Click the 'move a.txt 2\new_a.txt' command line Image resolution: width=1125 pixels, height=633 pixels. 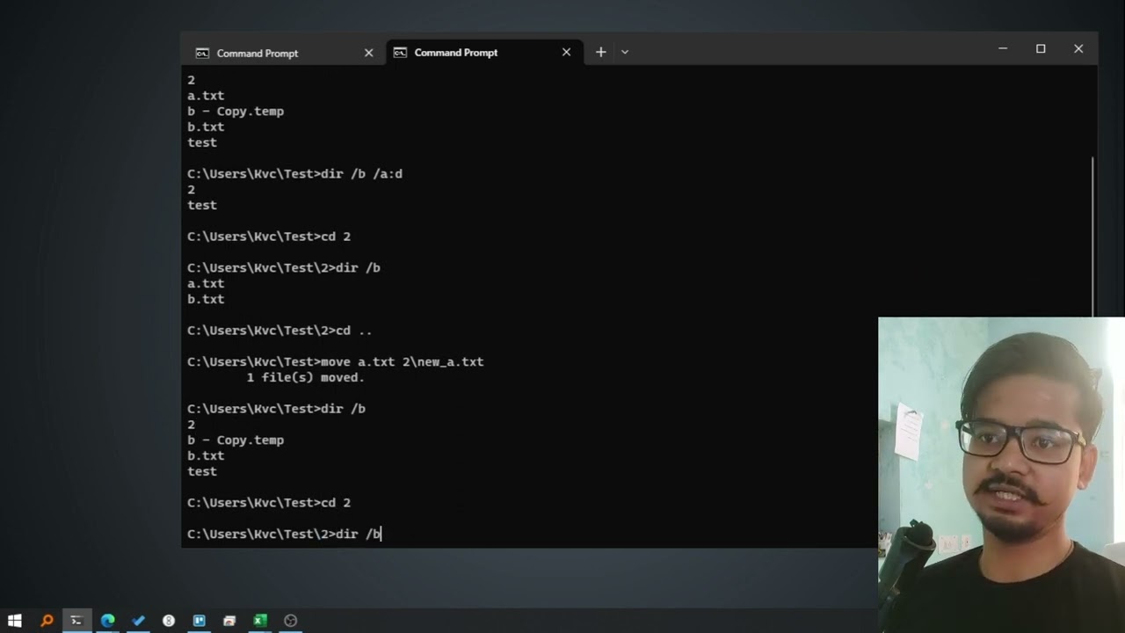click(335, 361)
